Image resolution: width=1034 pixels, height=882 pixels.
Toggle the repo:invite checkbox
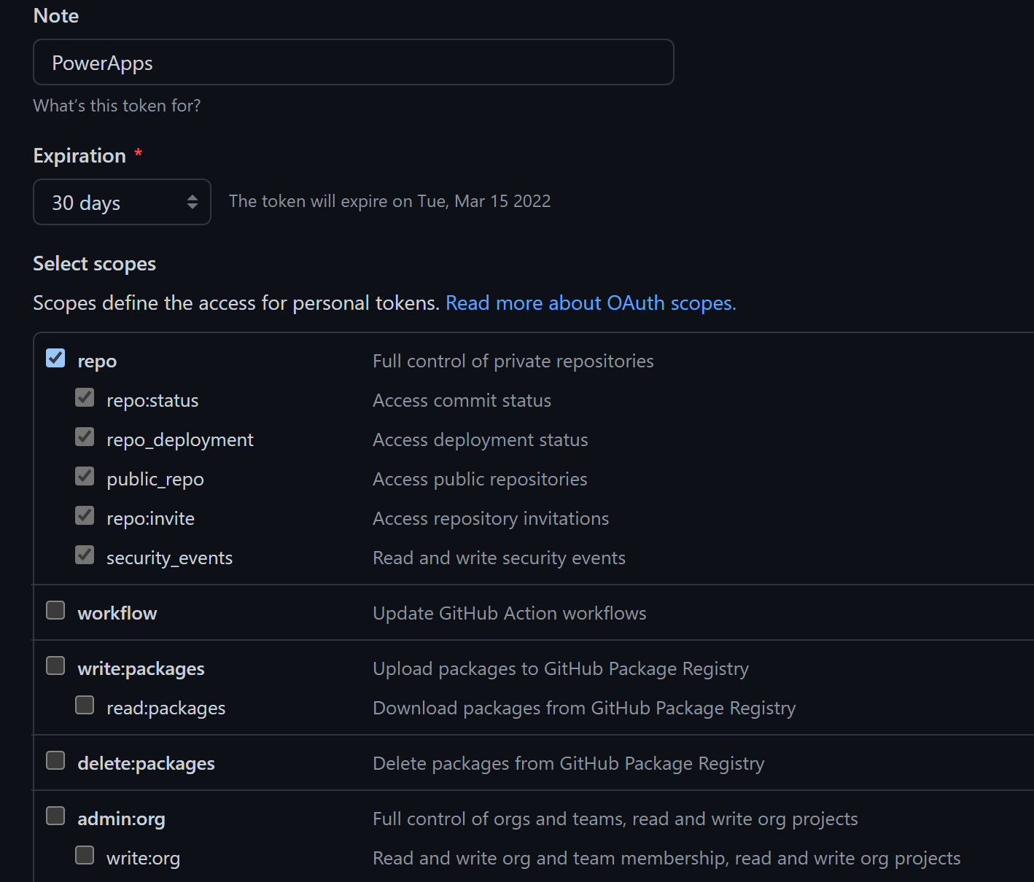pos(85,515)
